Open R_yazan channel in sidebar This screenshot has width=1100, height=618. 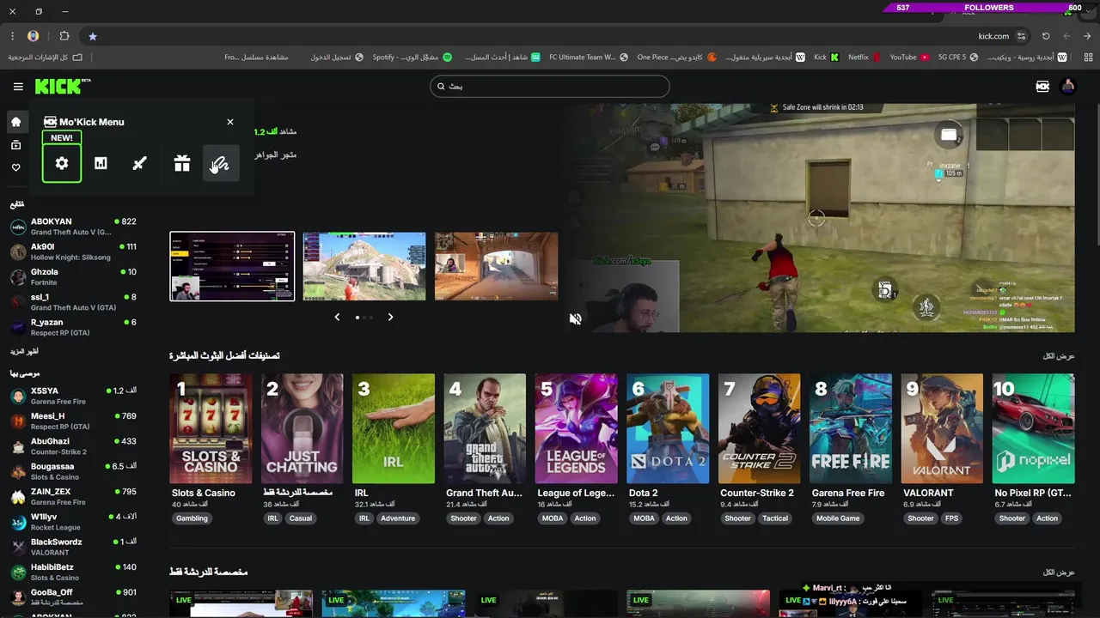coord(73,326)
